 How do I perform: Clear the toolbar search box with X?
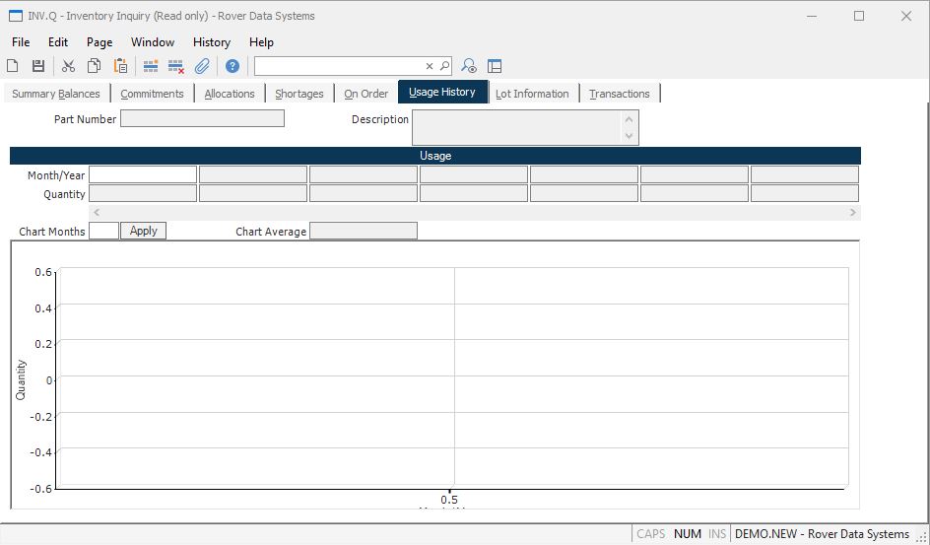coord(430,66)
